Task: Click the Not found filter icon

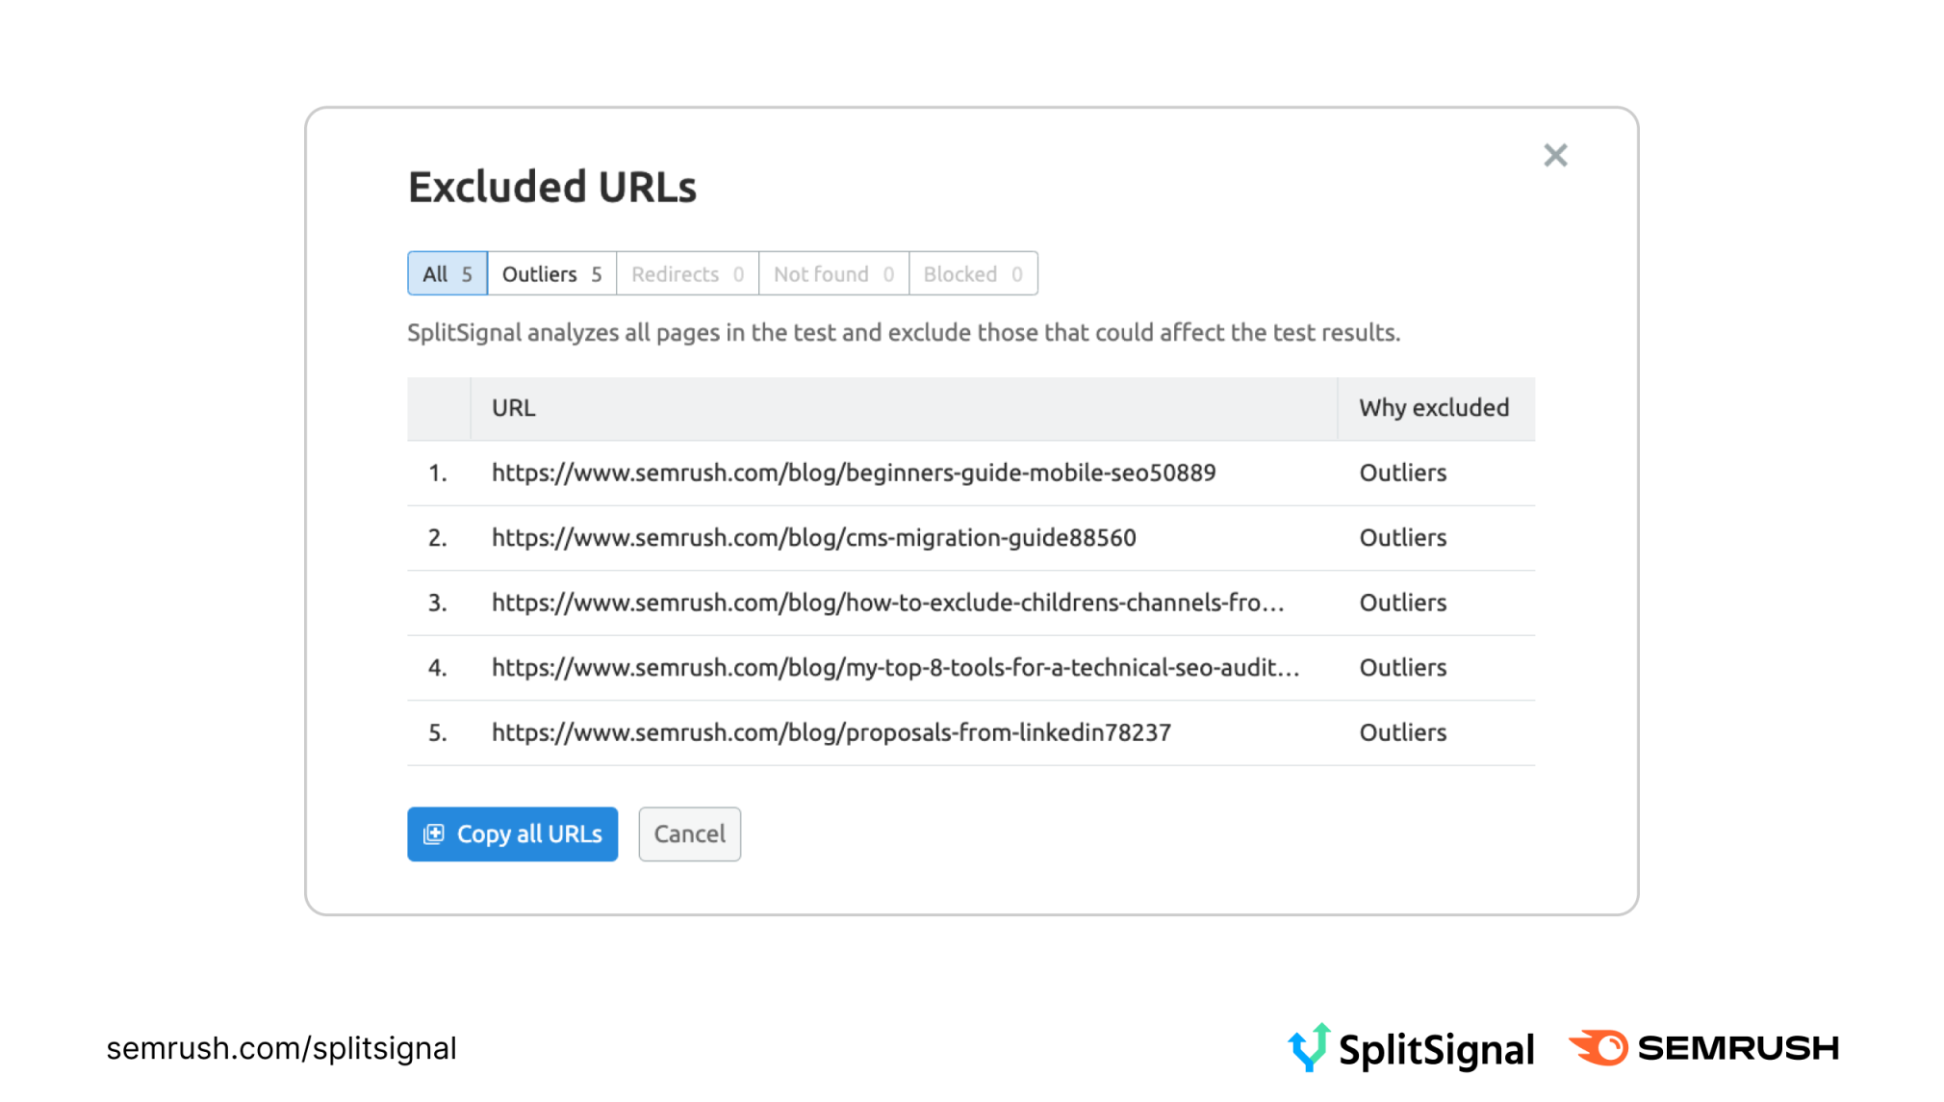Action: tap(833, 272)
